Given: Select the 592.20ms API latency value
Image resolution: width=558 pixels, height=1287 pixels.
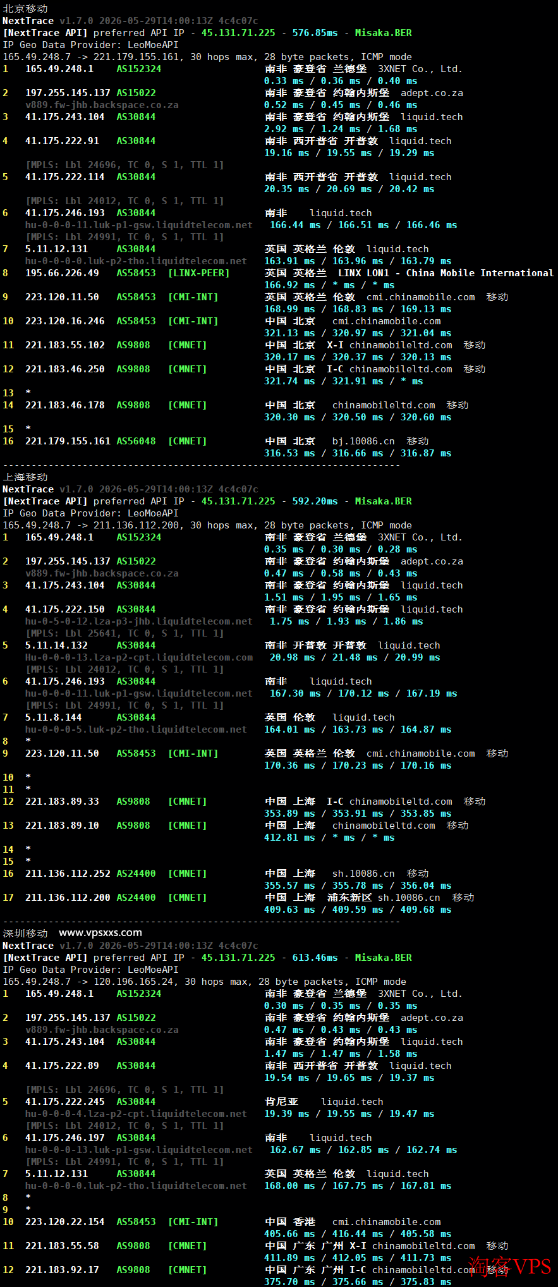Looking at the screenshot, I should (315, 501).
